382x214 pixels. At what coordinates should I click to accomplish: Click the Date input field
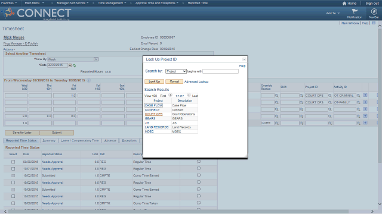click(x=57, y=65)
